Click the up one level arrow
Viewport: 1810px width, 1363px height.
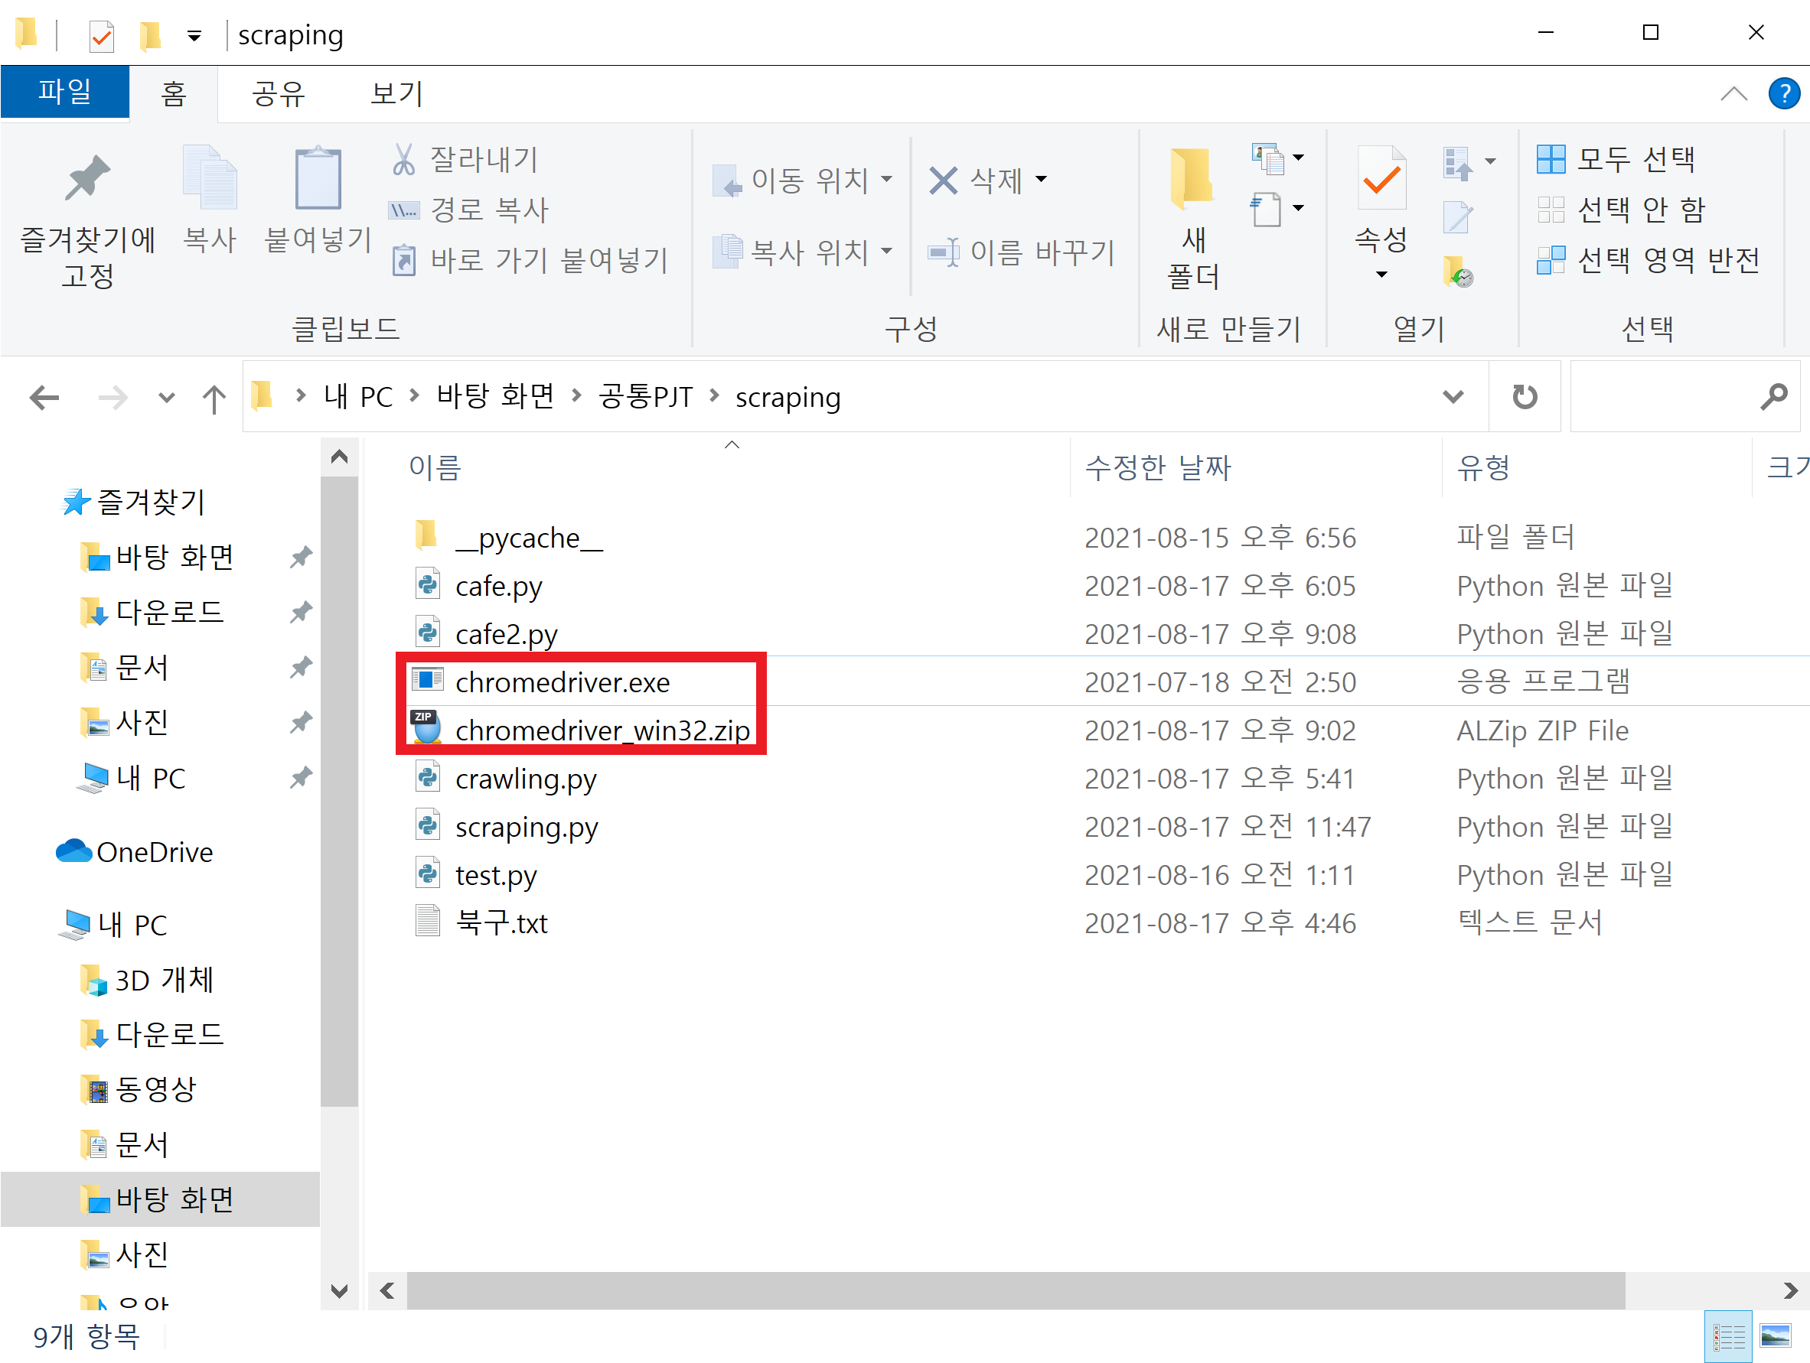[214, 399]
